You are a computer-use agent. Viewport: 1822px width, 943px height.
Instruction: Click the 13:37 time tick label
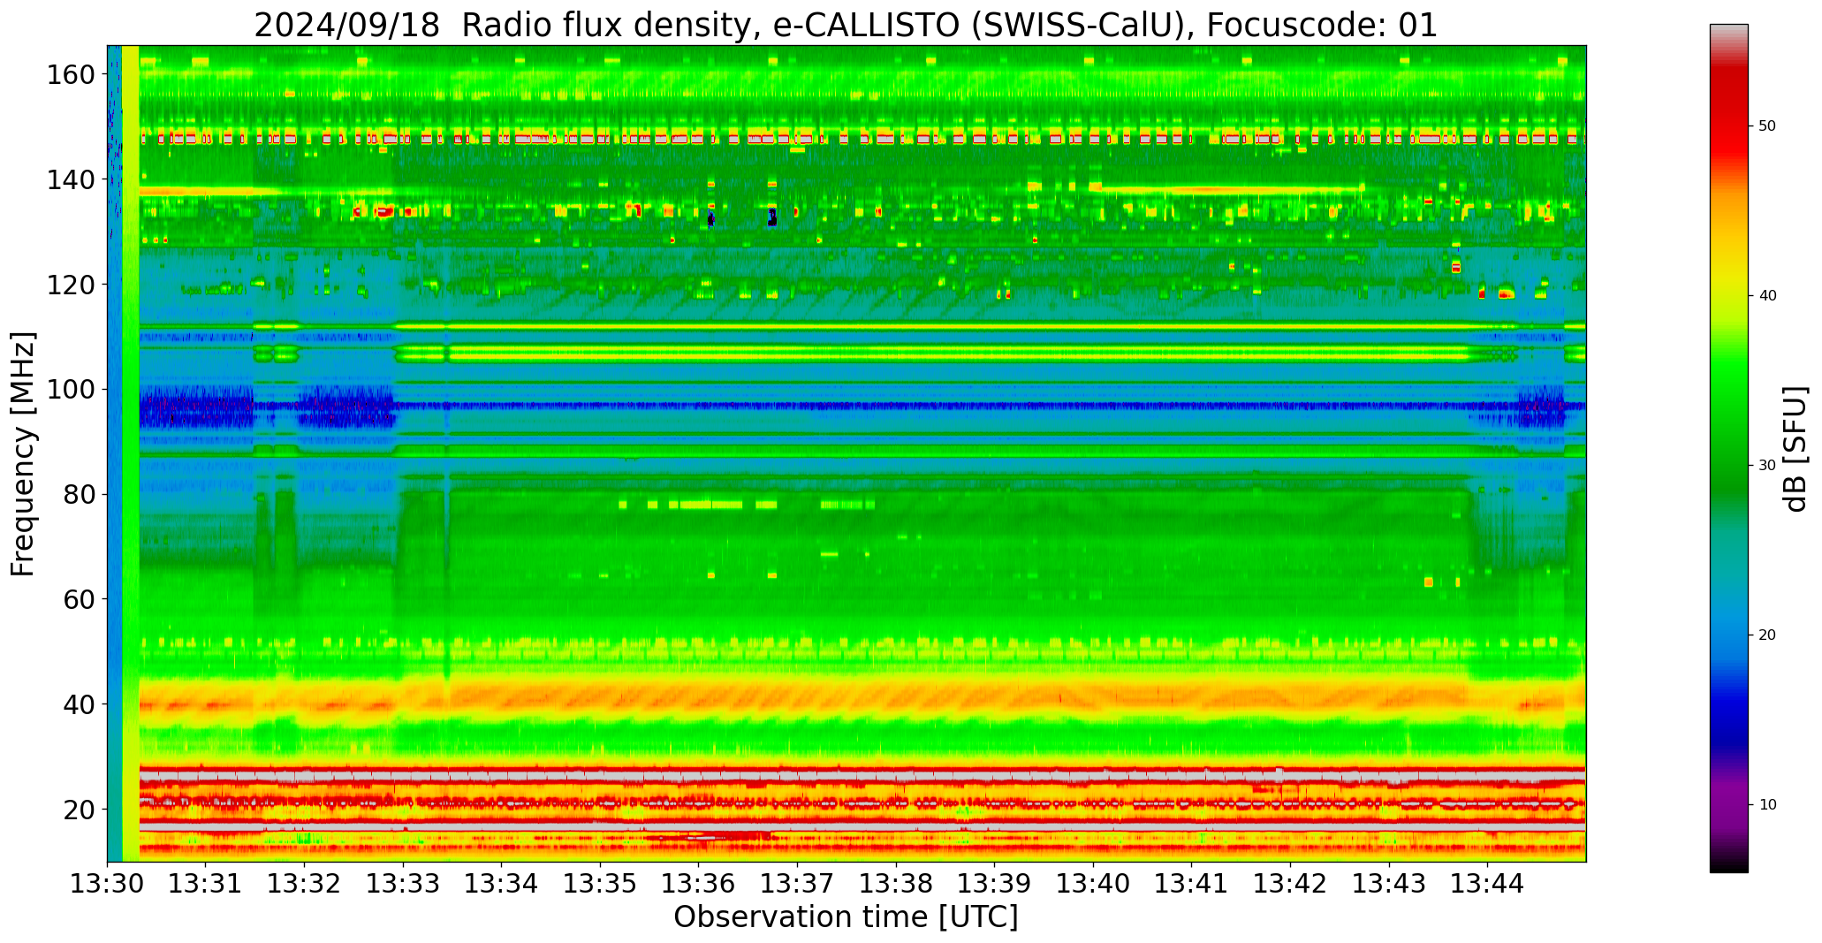pos(797,884)
